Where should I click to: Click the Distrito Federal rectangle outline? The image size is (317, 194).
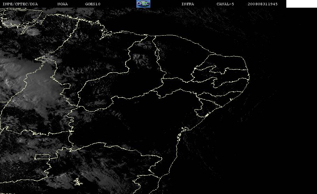click(42, 157)
